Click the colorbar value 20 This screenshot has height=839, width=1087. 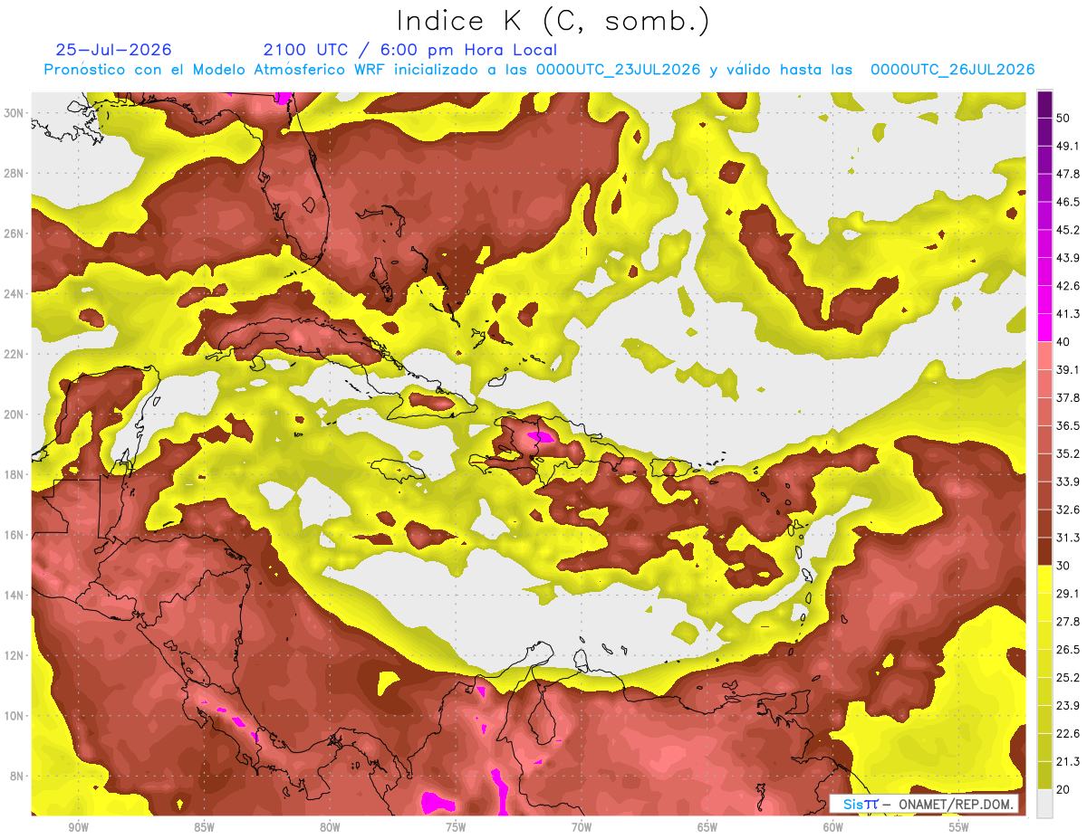pyautogui.click(x=1063, y=790)
